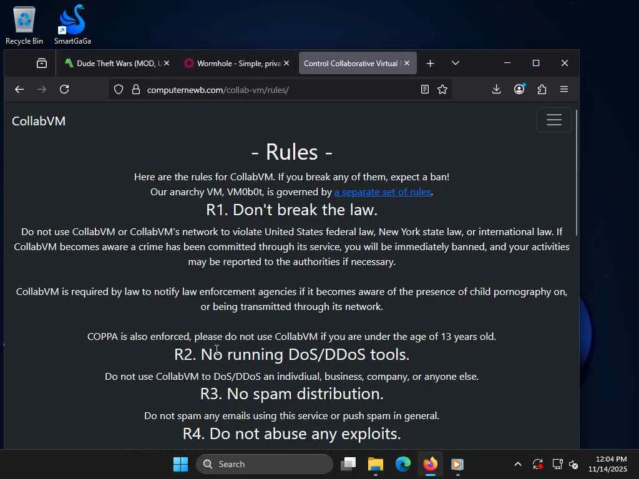The height and width of the screenshot is (479, 639).
Task: Toggle reader view
Action: 424,89
